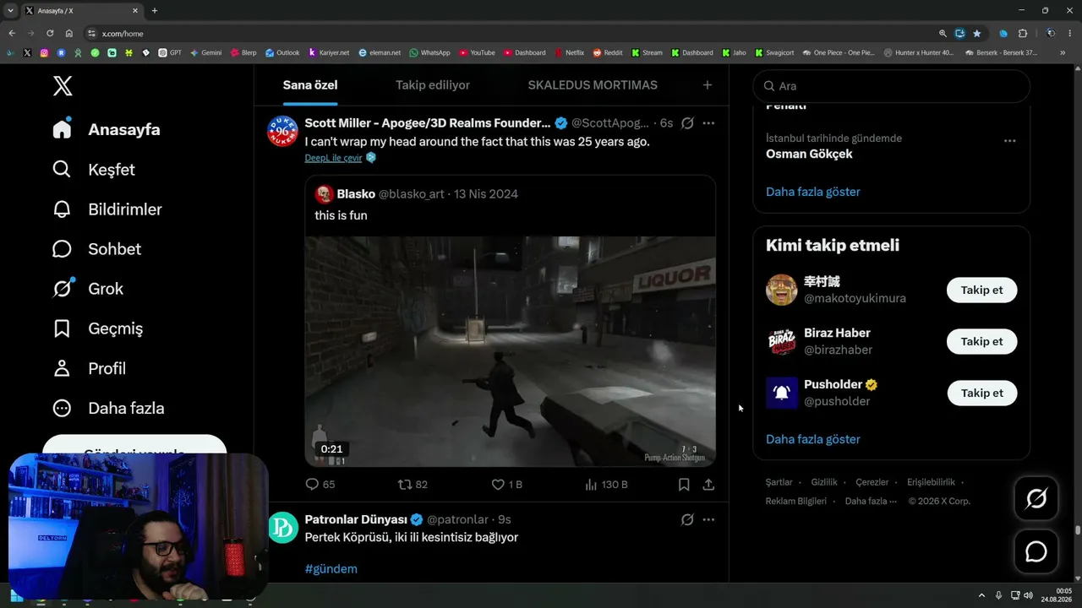Screen dimensions: 1082x608
Task: Open Şartlar in the footer
Action: [779, 482]
